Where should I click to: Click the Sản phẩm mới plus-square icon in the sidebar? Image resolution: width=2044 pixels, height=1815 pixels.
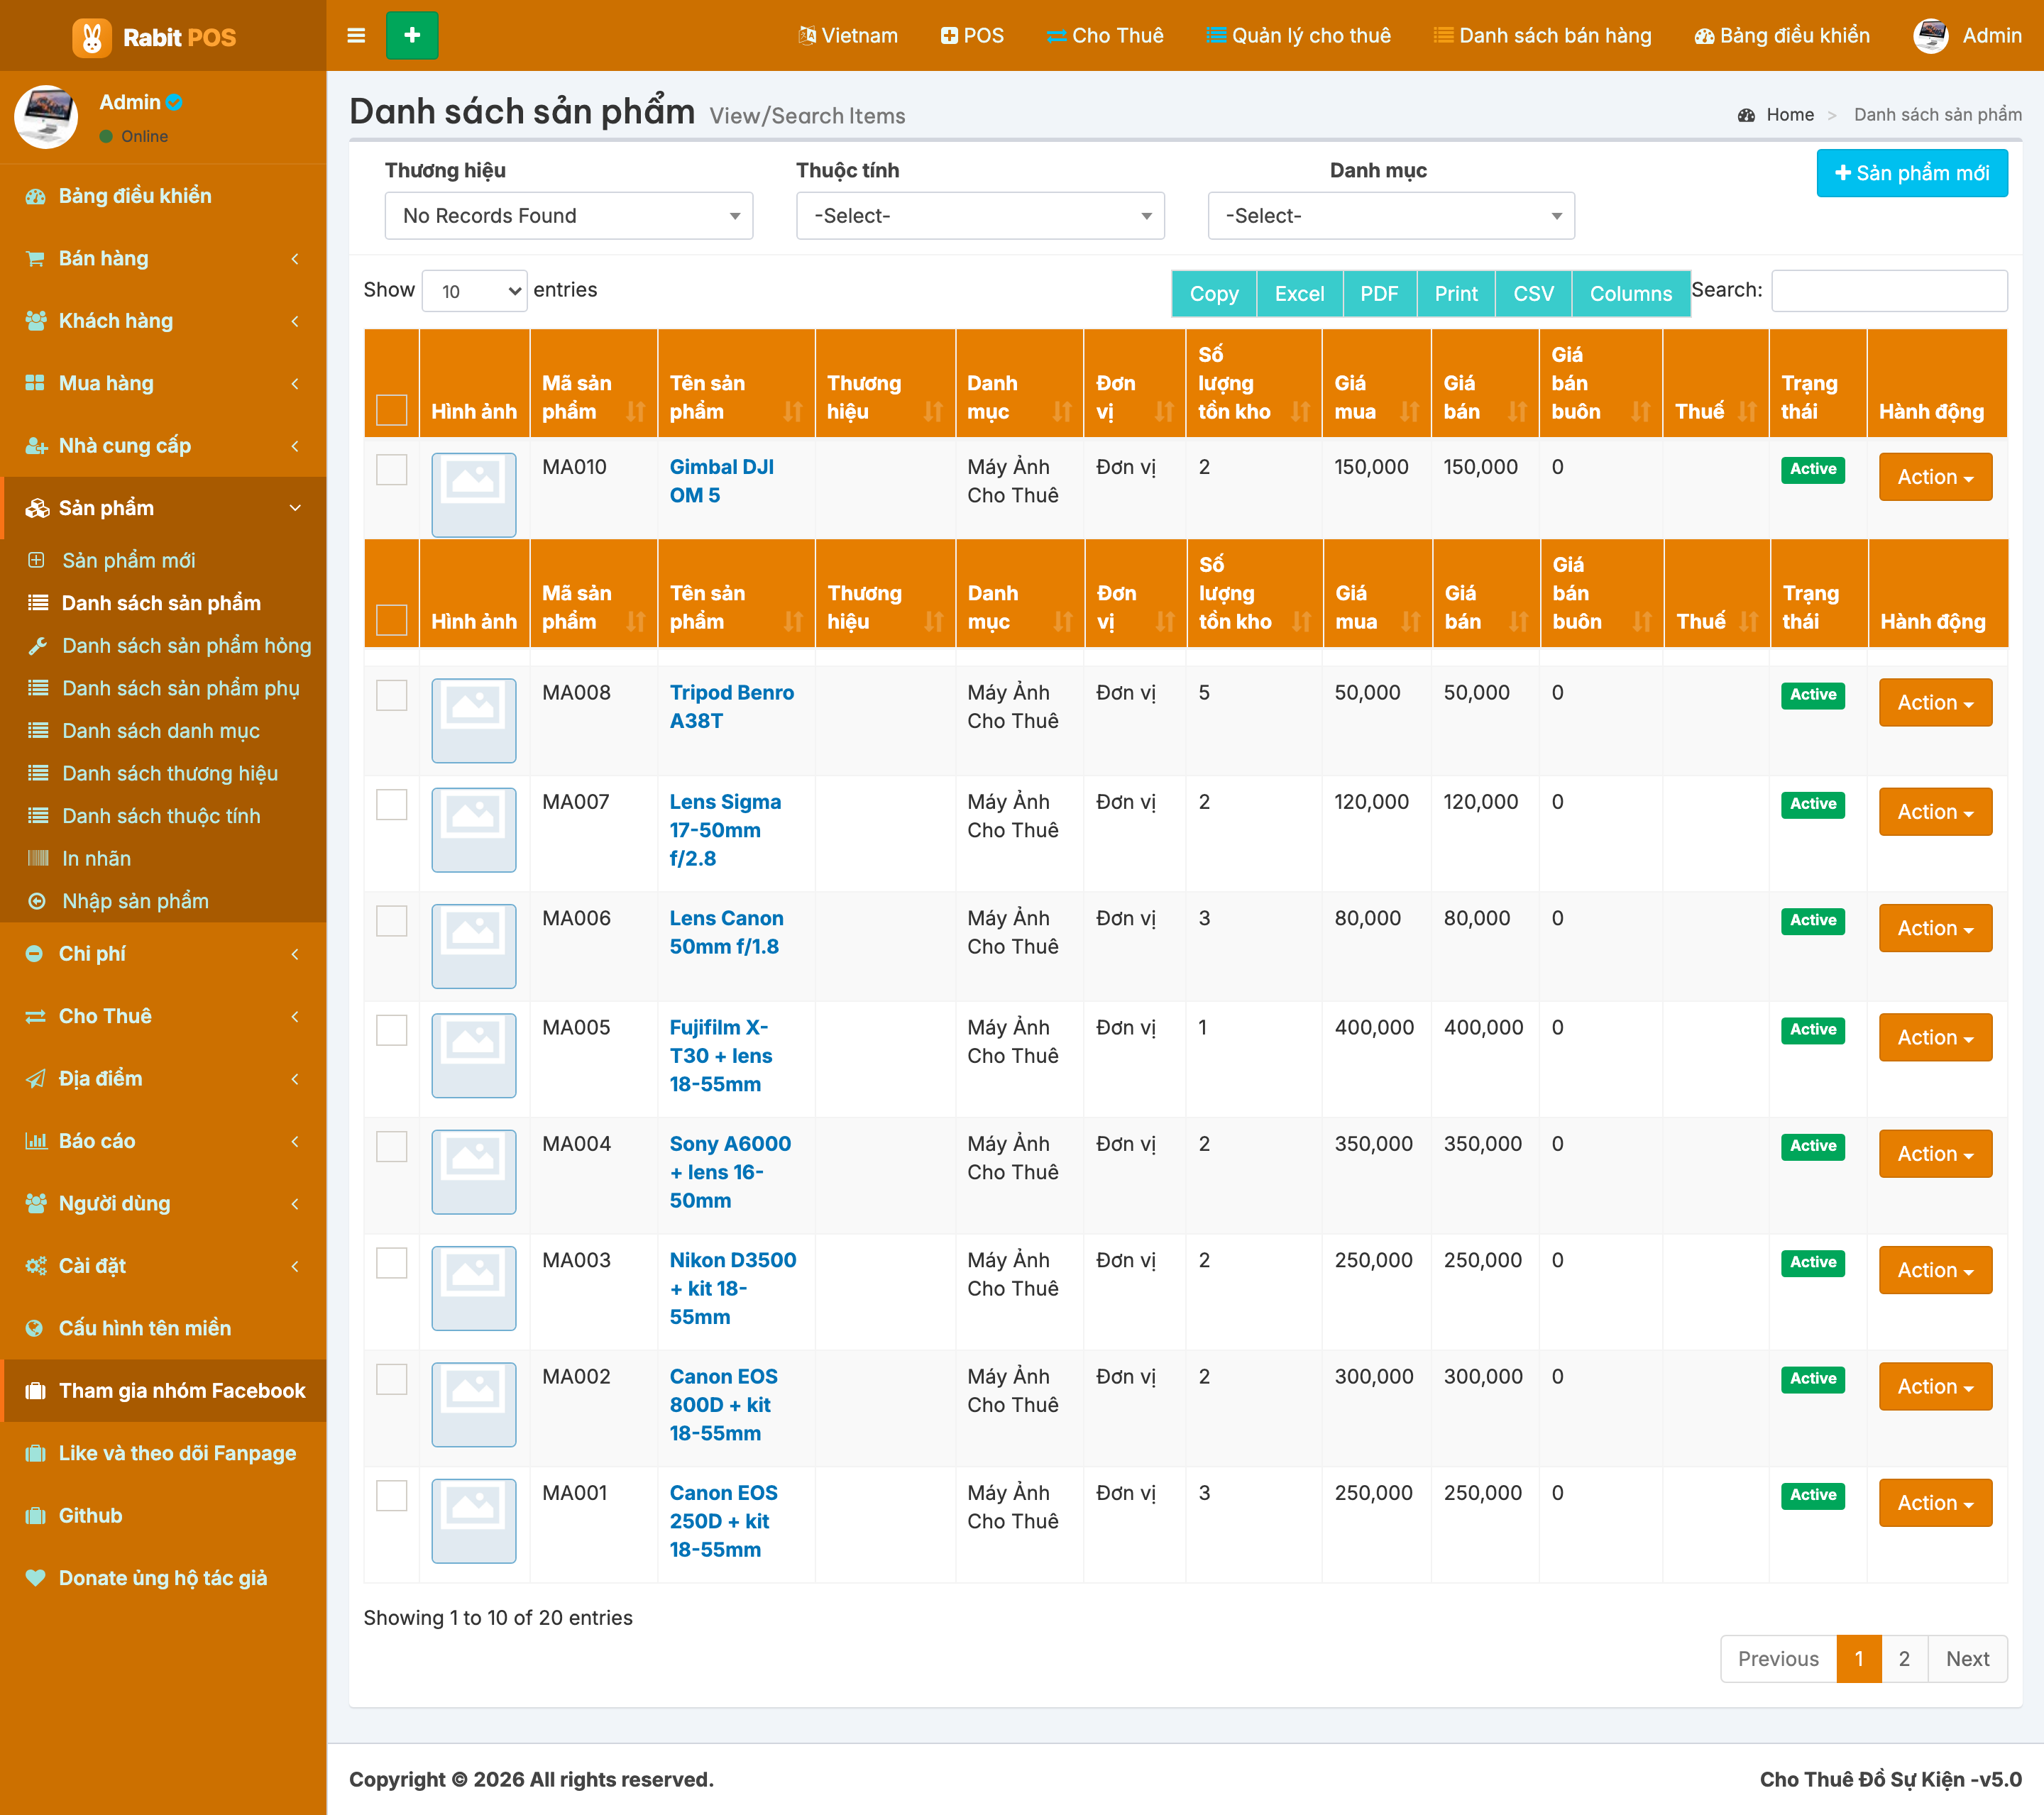pos(36,560)
